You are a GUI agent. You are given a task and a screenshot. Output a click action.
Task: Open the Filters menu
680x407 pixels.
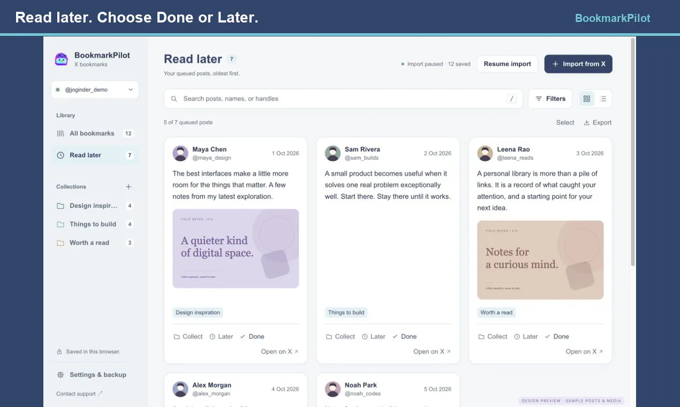[x=550, y=99]
